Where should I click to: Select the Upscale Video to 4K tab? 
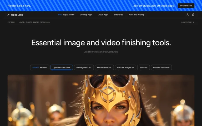click(x=62, y=67)
